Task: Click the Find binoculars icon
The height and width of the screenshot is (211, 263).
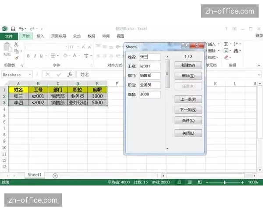Action: pos(236,51)
